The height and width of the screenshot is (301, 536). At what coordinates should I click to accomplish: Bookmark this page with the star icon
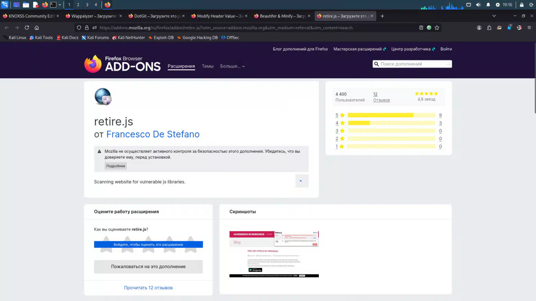point(437,28)
